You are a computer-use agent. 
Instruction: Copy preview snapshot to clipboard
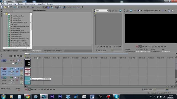point(169,11)
